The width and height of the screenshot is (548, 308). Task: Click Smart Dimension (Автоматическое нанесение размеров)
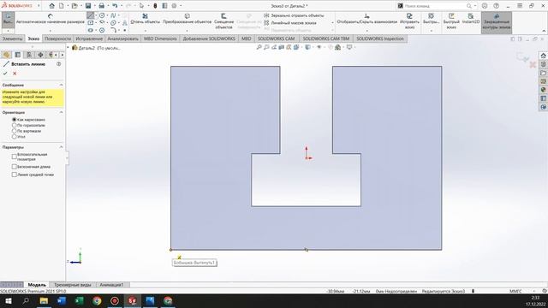tap(51, 19)
